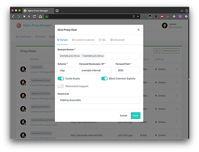Click the React devtools extension icon
Image resolution: width=199 pixels, height=152 pixels.
[174, 16]
